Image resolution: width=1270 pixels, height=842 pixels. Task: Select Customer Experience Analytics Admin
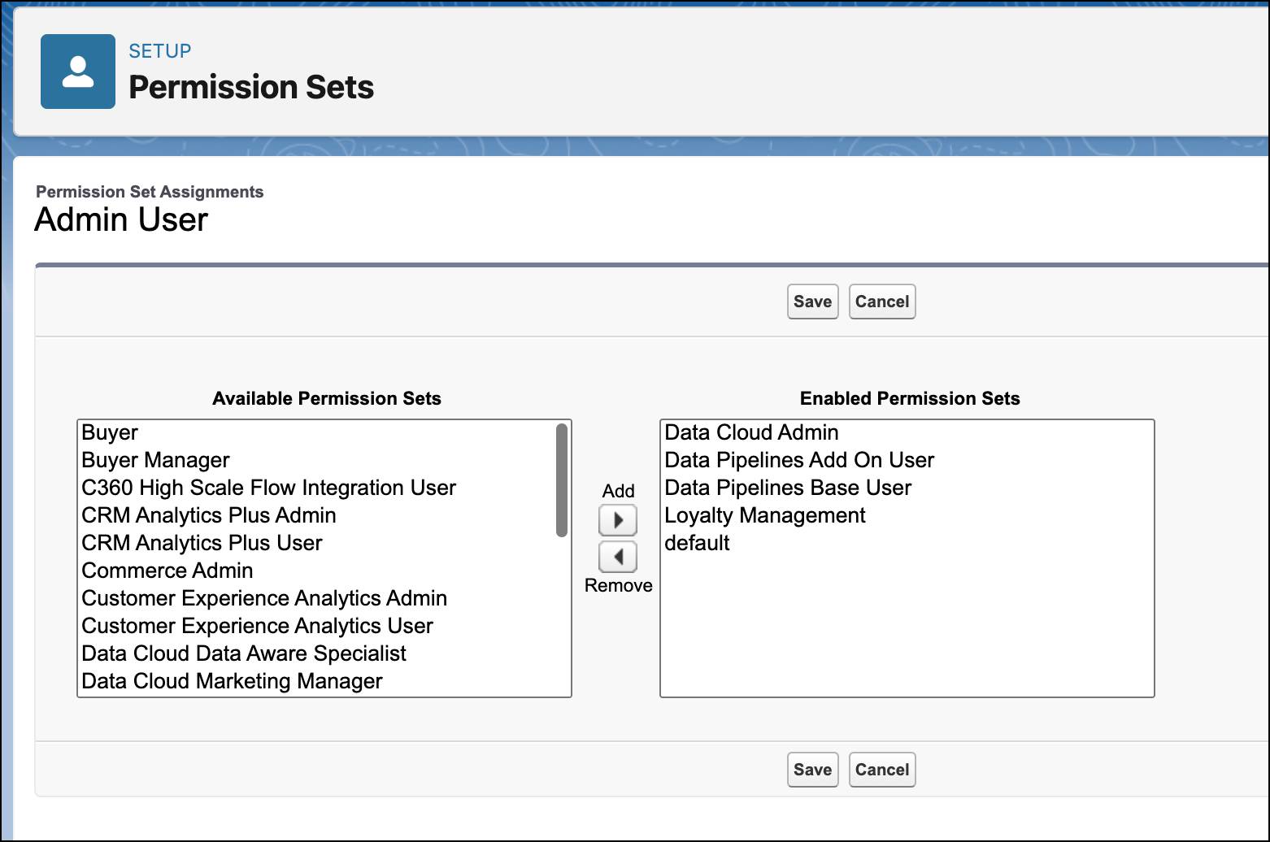tap(317, 598)
